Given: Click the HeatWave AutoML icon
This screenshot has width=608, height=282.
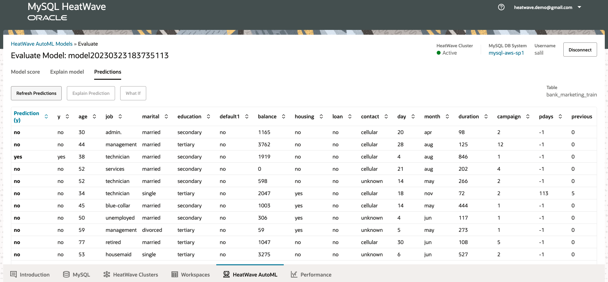Looking at the screenshot, I should (227, 274).
